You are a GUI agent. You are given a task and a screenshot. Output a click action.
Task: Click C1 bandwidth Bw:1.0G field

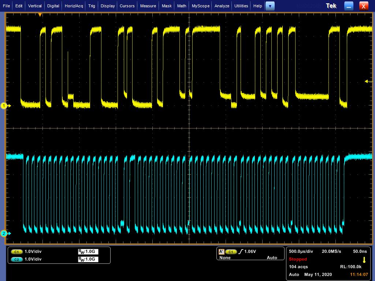coord(88,252)
